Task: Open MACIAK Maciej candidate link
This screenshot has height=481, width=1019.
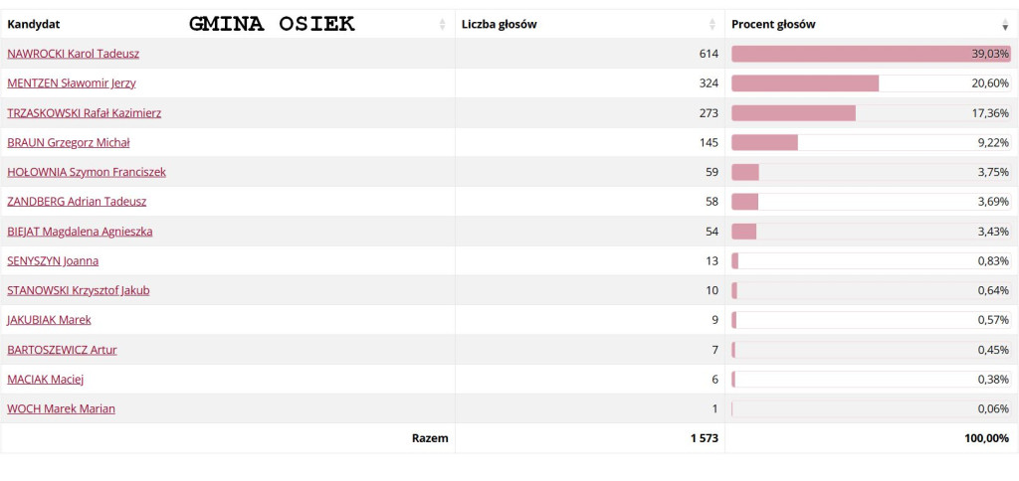Action: click(x=46, y=379)
